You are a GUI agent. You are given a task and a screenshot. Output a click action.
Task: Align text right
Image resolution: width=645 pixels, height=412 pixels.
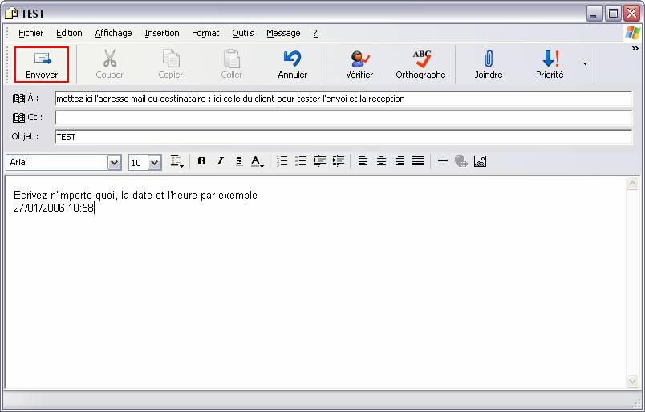(400, 161)
